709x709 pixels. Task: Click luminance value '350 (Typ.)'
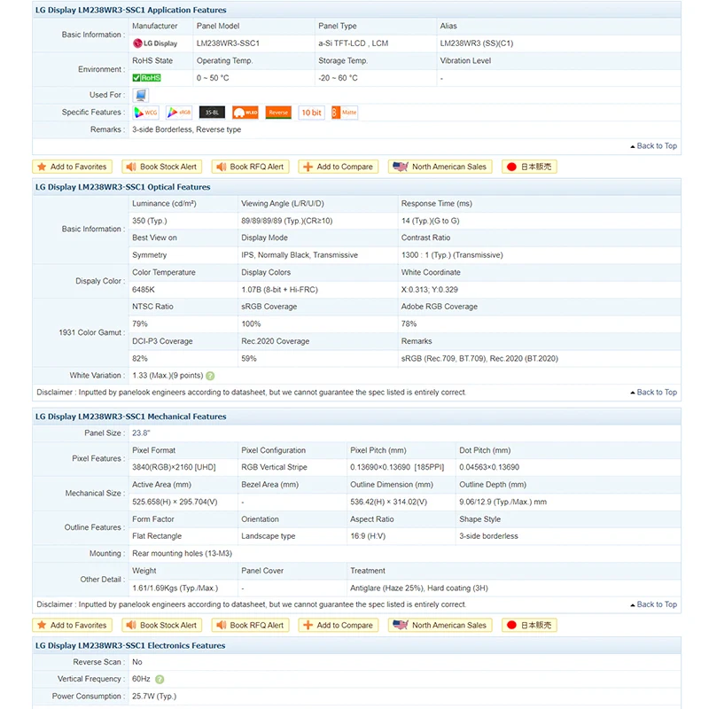pos(150,221)
